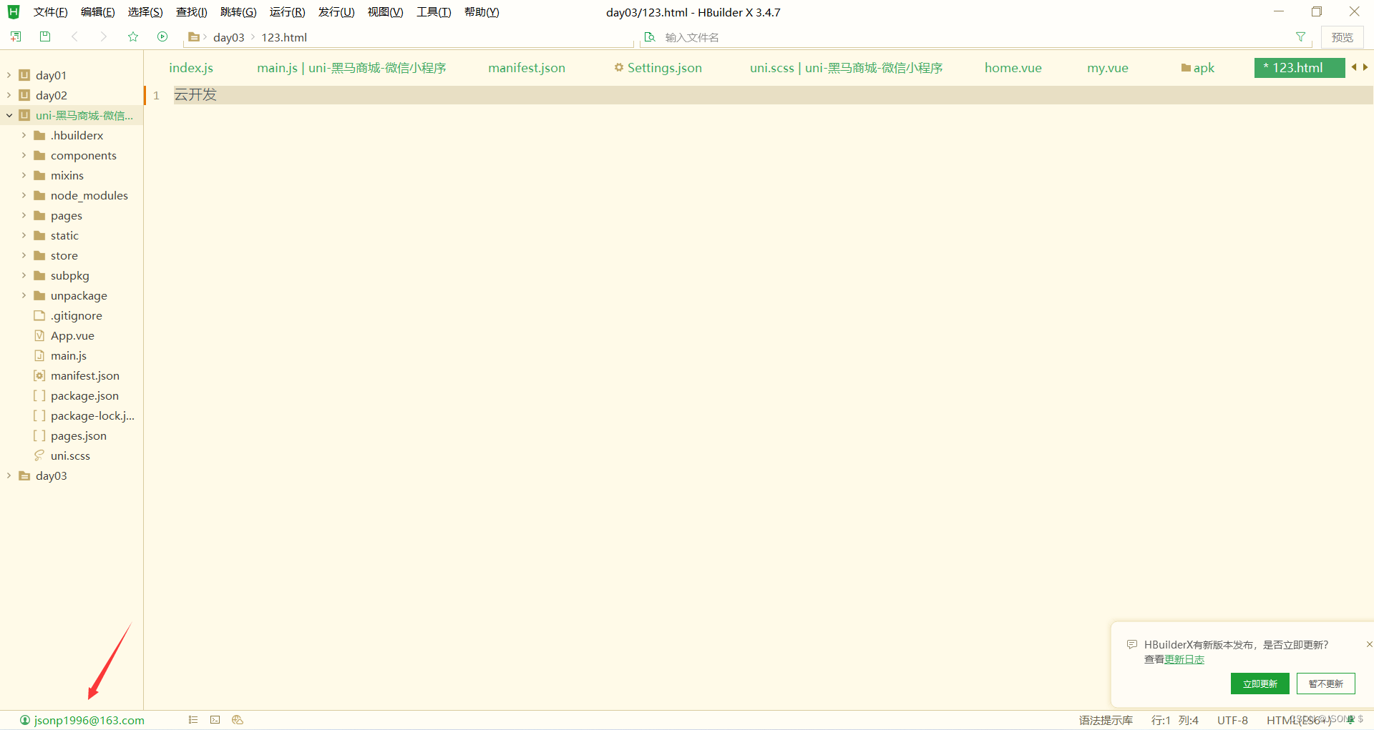Open the 工具(T) menu

tap(434, 12)
